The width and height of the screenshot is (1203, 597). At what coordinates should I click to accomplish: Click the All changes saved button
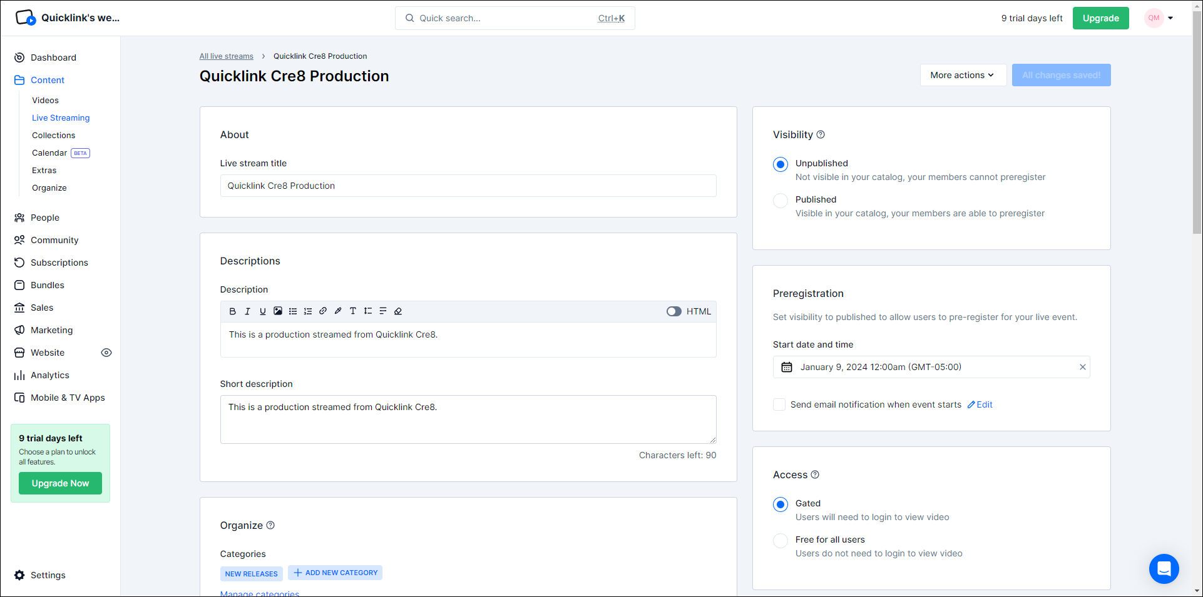pos(1062,75)
